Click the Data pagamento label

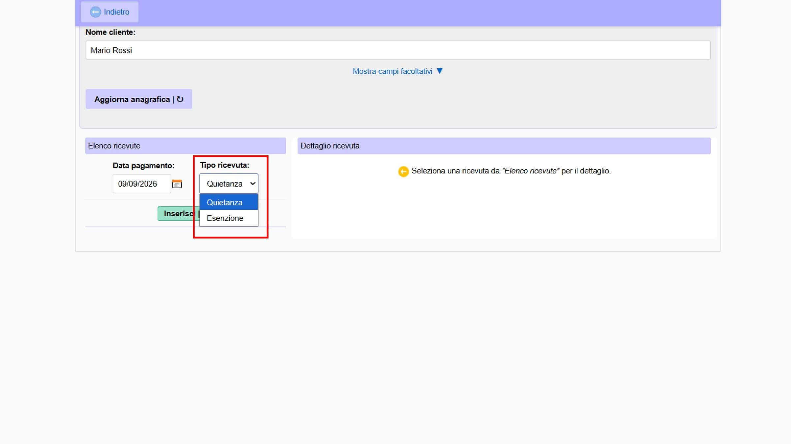click(x=143, y=166)
